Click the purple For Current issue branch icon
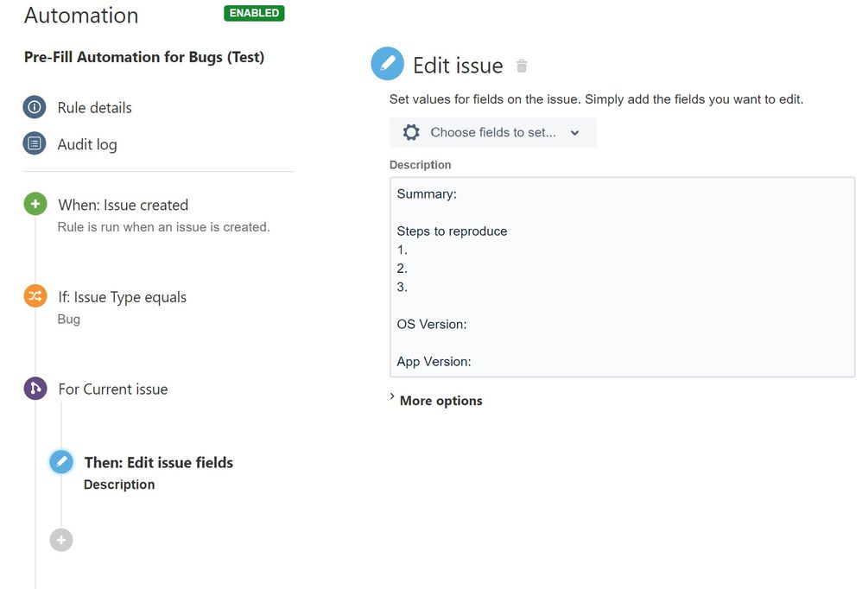This screenshot has width=862, height=589. (35, 389)
